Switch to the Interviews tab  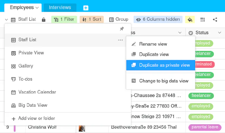tap(60, 8)
